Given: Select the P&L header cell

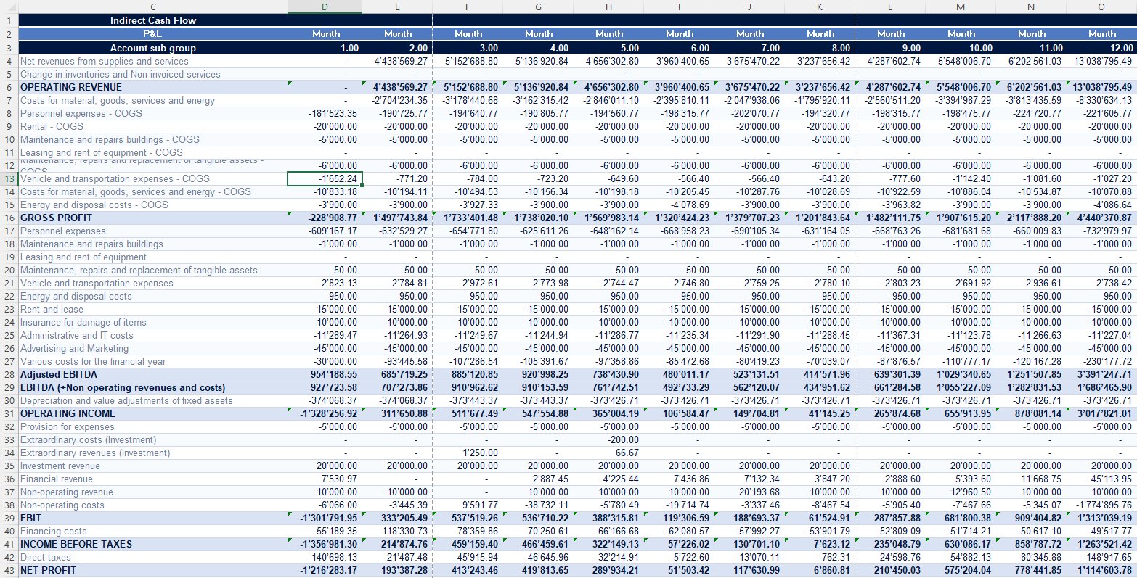Looking at the screenshot, I should (152, 33).
